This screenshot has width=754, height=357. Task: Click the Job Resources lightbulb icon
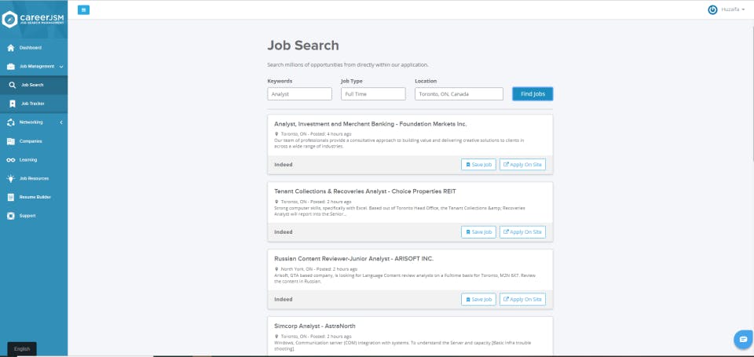pos(10,178)
